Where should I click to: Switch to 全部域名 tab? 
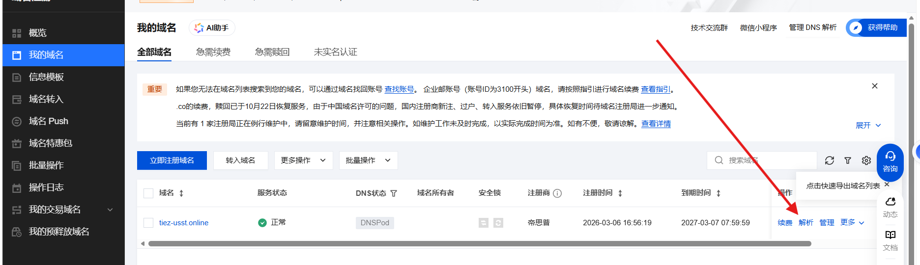[x=154, y=52]
